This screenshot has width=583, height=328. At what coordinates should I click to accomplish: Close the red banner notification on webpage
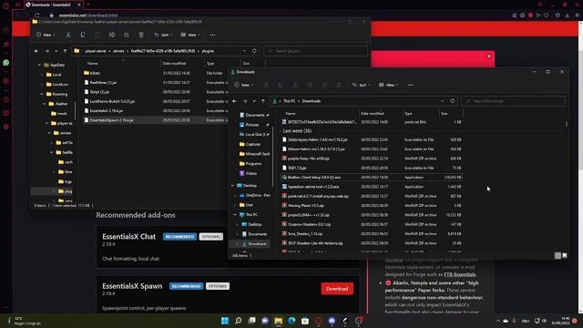coord(489,56)
